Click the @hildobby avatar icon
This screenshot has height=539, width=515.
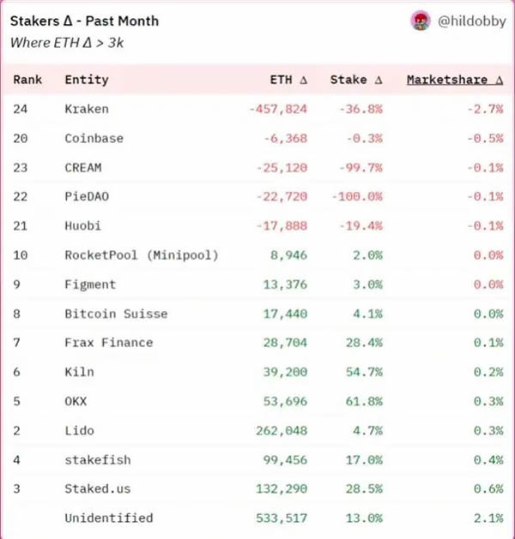pyautogui.click(x=421, y=21)
